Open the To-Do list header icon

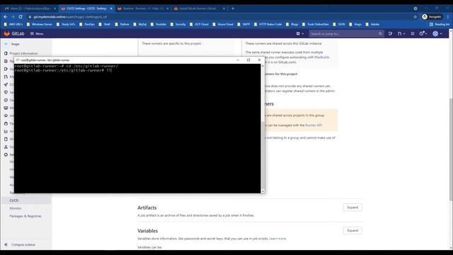pos(413,34)
